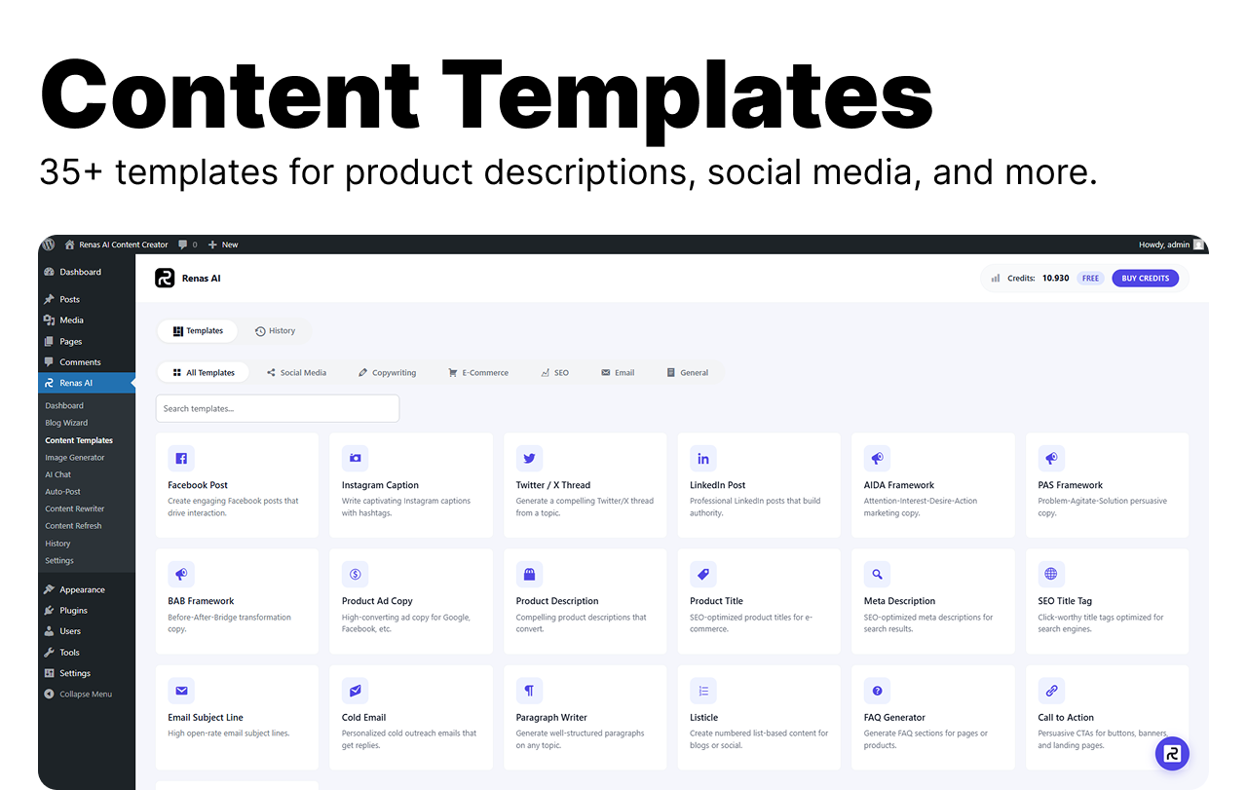1247x790 pixels.
Task: Open the Product Description shopping bag icon
Action: (x=529, y=574)
